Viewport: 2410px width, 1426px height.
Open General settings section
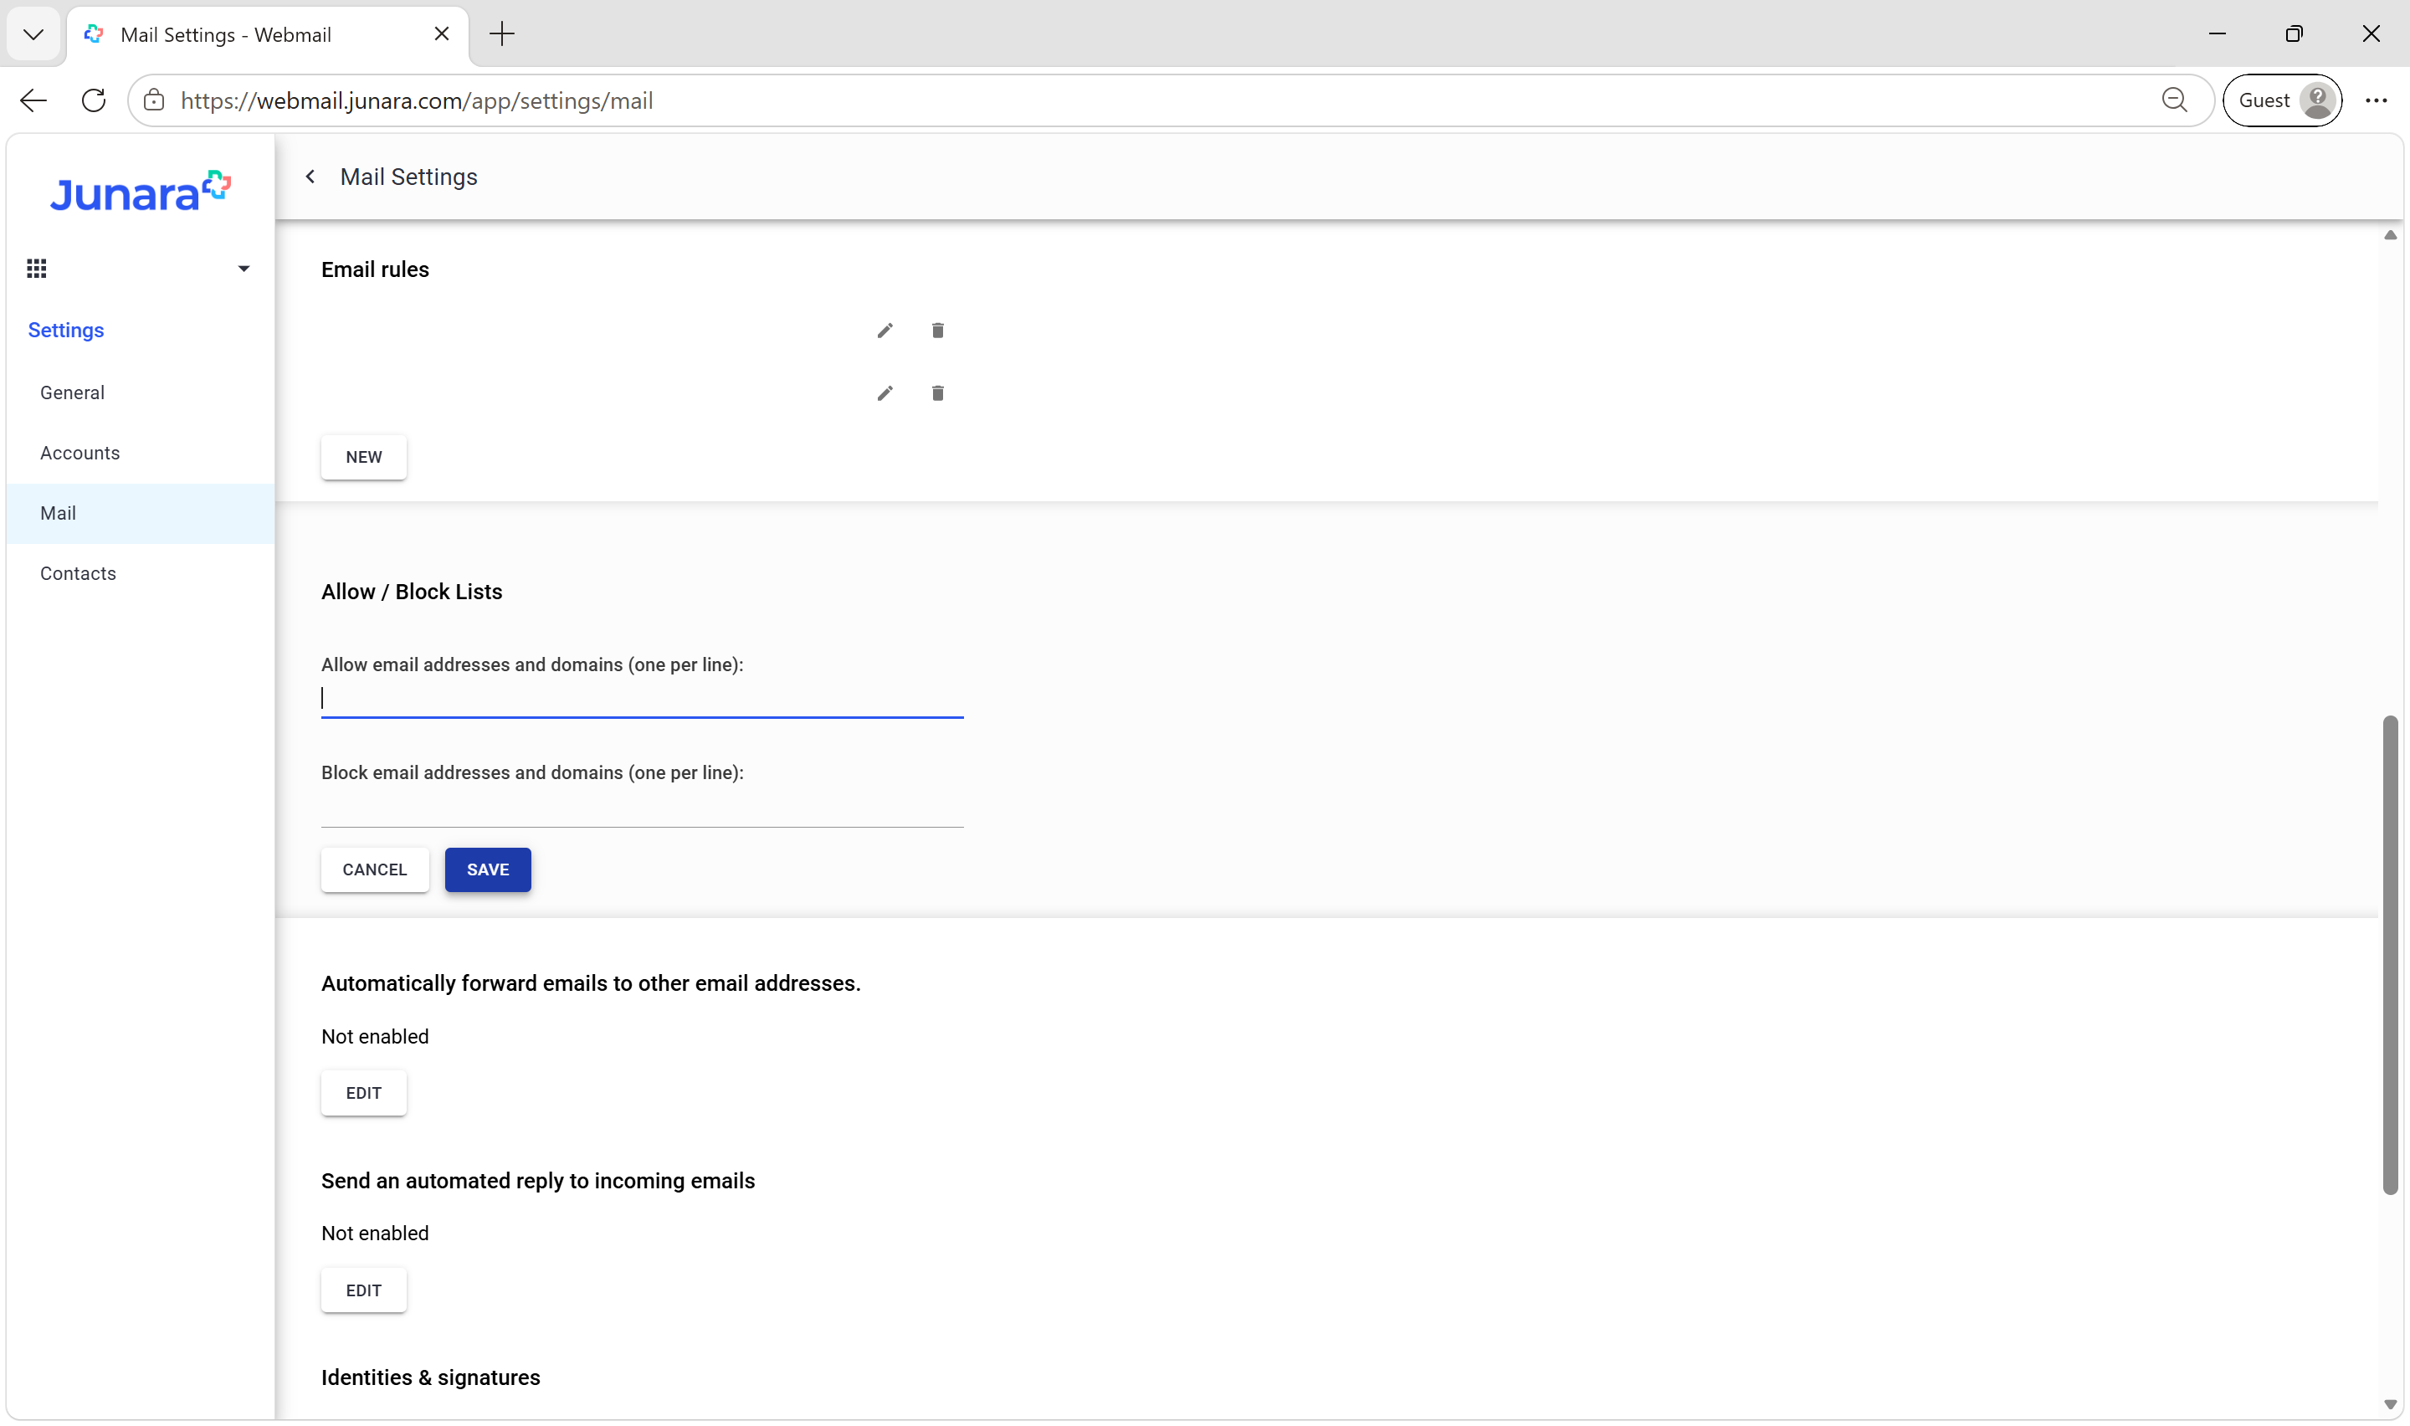pos(141,393)
